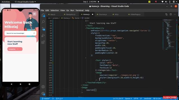This screenshot has height=100, width=179.
Task: Tap the hamburger menu icon in the phone app
Action: 34,14
